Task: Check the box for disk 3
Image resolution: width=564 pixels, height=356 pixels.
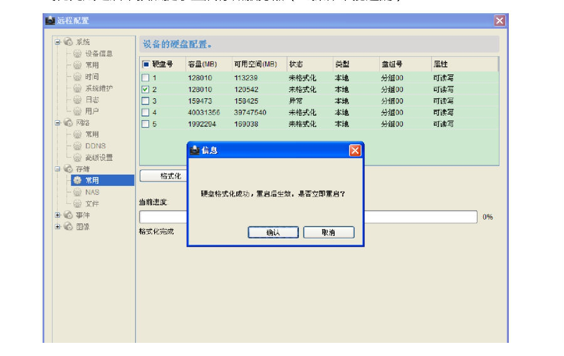Action: pos(145,101)
